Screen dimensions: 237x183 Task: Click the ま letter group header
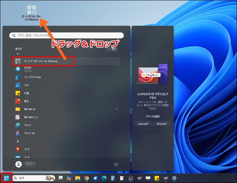click(18, 141)
